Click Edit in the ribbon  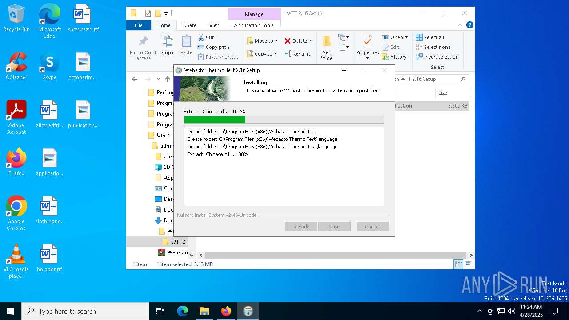391,47
